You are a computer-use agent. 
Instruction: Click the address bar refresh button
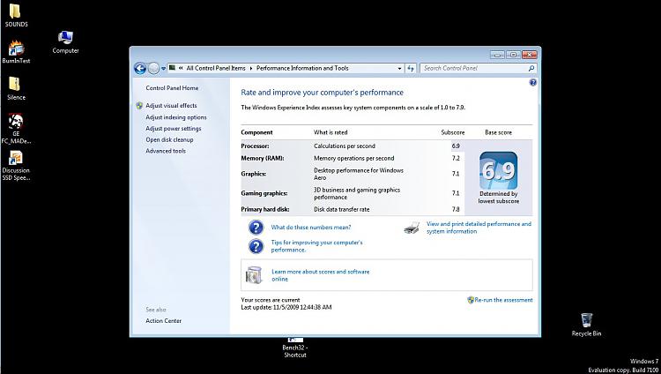point(411,69)
